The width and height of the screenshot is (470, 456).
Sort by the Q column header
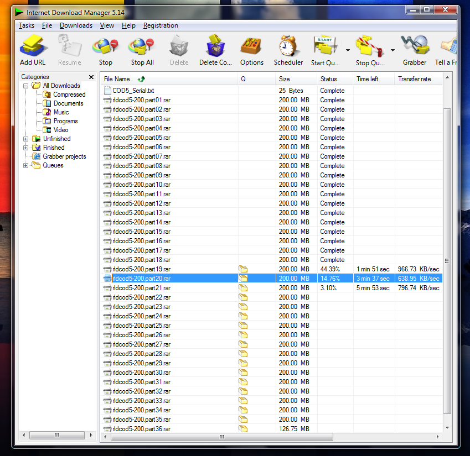click(257, 79)
